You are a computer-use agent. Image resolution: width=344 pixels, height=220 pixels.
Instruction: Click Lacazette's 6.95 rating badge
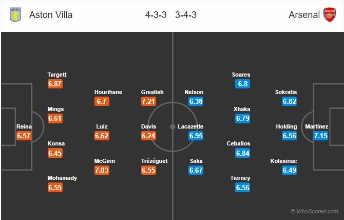(x=196, y=136)
